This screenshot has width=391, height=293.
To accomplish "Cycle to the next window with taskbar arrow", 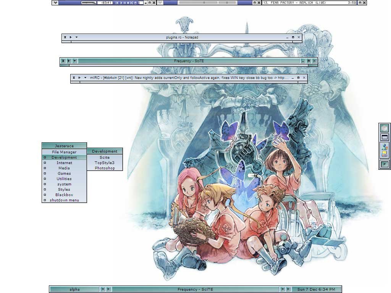I will pos(288,289).
